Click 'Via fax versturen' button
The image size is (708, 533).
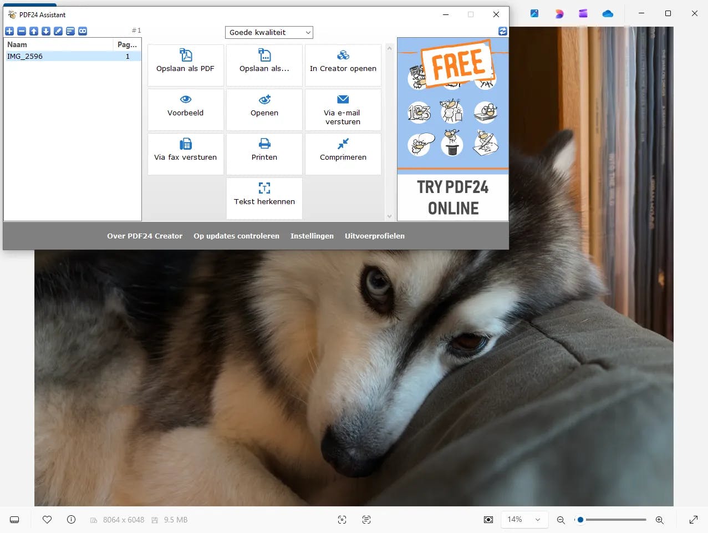point(186,154)
